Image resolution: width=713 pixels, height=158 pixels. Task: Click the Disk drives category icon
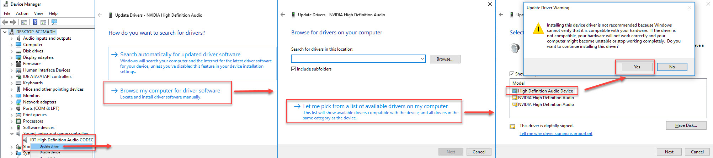pyautogui.click(x=18, y=51)
